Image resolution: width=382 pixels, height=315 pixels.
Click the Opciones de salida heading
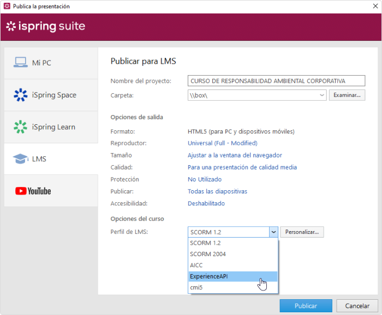[x=136, y=117]
